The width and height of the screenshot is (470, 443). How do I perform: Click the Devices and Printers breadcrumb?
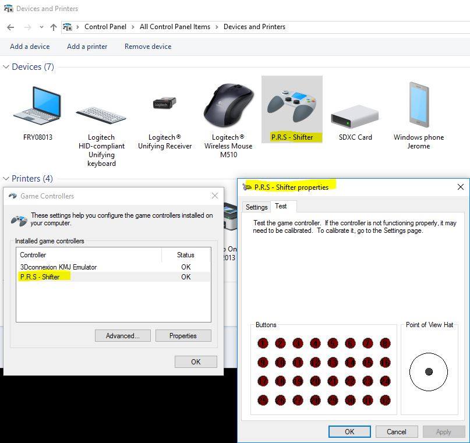[255, 27]
